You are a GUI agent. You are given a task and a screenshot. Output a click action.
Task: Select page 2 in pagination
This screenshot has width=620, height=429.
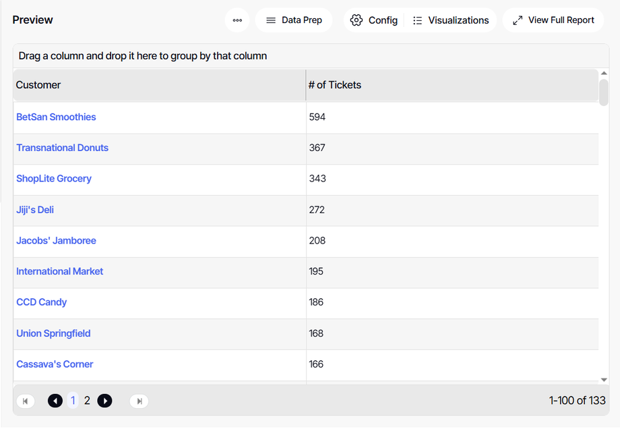click(87, 401)
